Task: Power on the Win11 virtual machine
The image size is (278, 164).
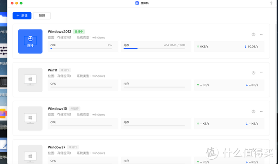Action: click(254, 73)
